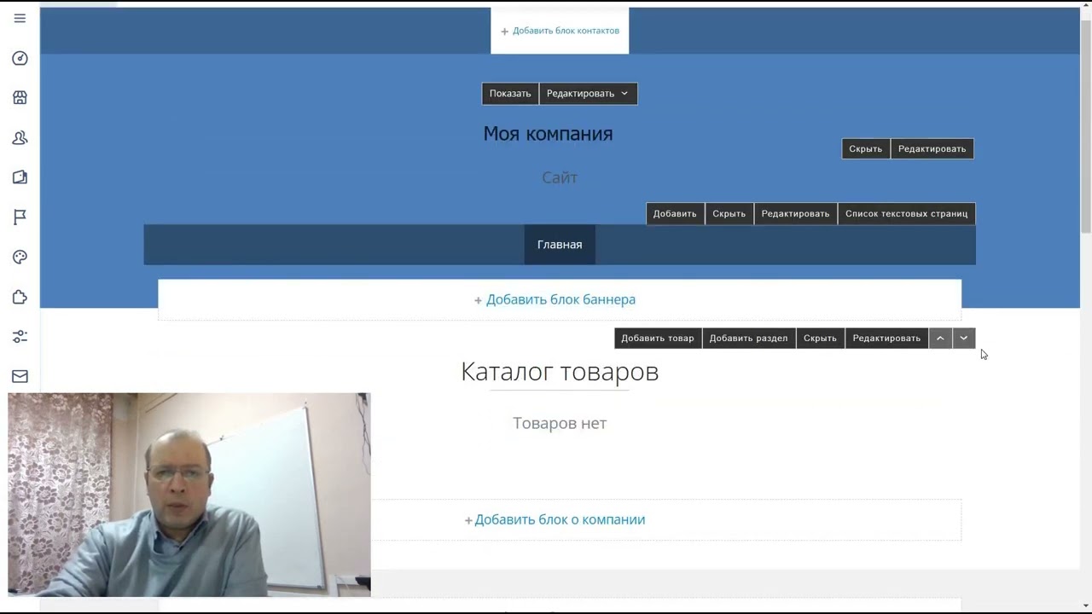Expand the Редактировать dropdown above company name
Viewport: 1092px width, 614px height.
click(588, 94)
